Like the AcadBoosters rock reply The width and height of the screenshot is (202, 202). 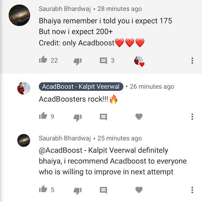(43, 116)
